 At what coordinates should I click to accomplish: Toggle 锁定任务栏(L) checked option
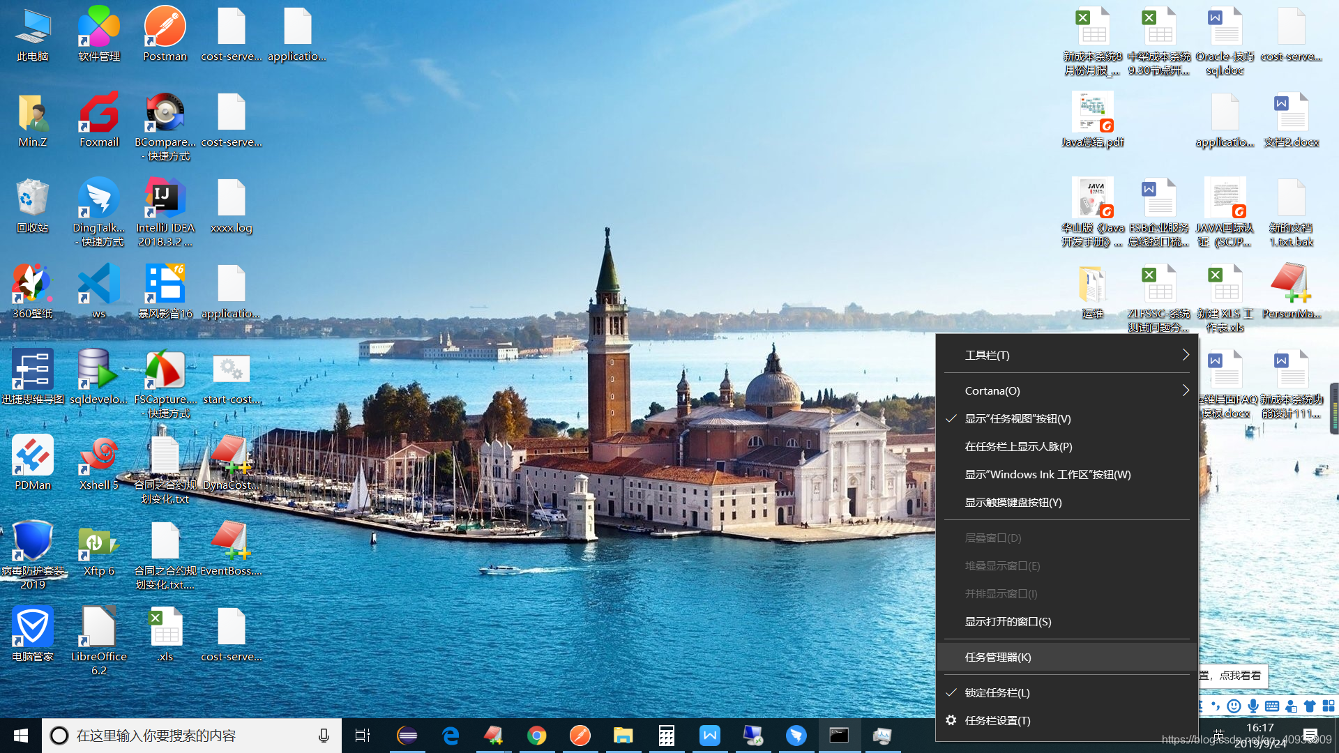coord(997,692)
